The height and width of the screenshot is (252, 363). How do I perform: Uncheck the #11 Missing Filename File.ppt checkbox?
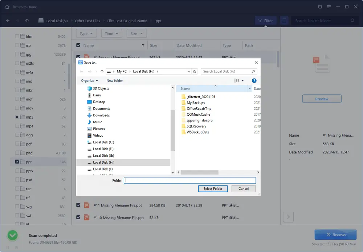coord(78,205)
